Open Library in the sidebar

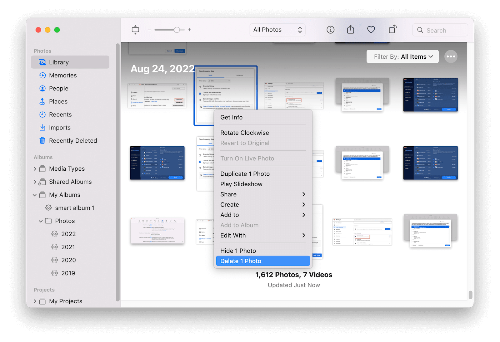pyautogui.click(x=70, y=62)
